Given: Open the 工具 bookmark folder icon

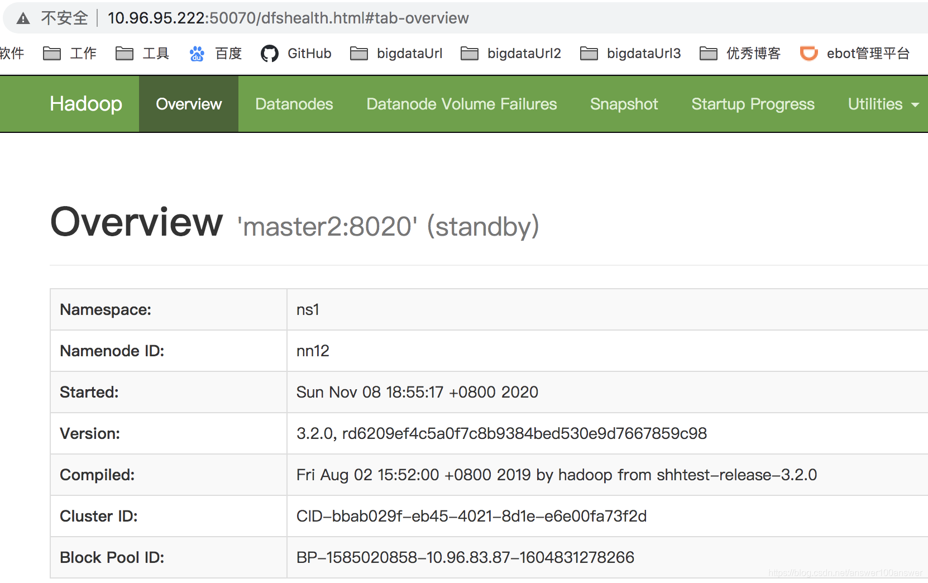Looking at the screenshot, I should [125, 54].
